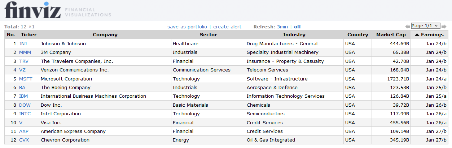The image size is (452, 148).
Task: Turn refresh off
Action: click(x=297, y=27)
